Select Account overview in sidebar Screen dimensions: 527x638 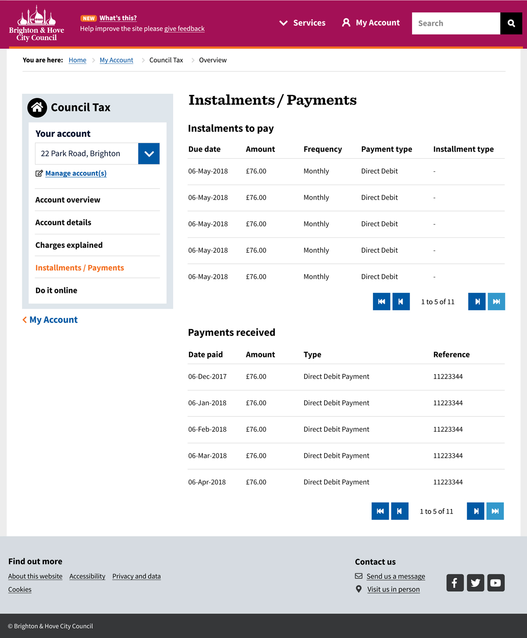[68, 200]
